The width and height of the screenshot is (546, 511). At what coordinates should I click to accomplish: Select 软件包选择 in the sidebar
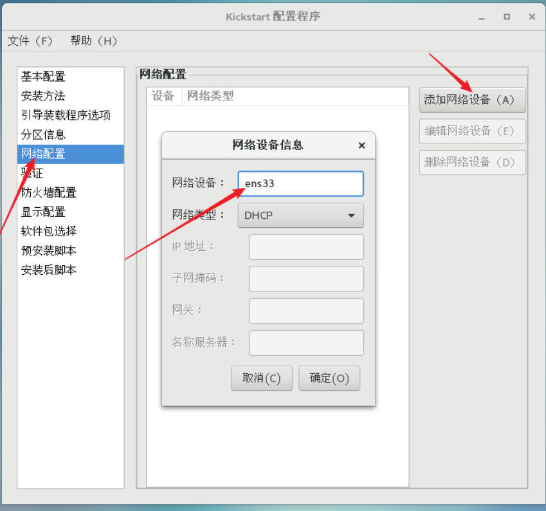71,231
